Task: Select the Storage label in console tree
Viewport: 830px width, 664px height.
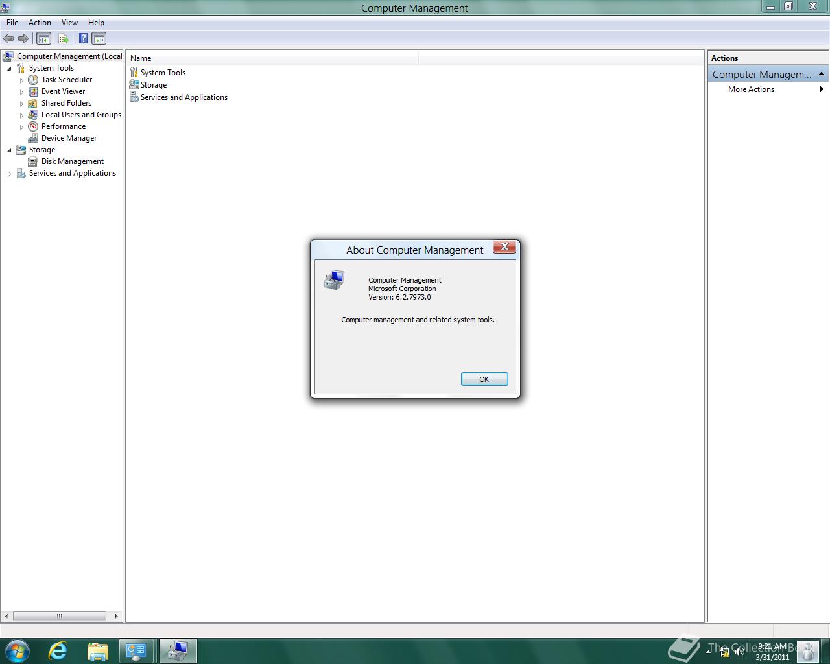Action: (42, 150)
